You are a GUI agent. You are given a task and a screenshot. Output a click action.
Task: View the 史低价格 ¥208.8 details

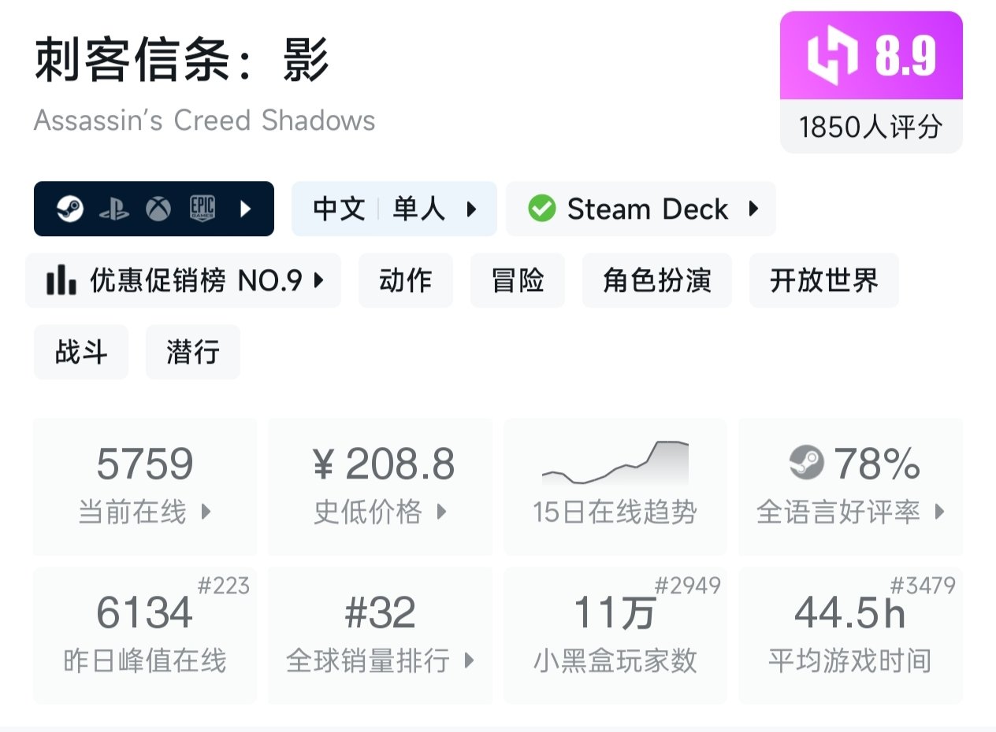[x=380, y=486]
